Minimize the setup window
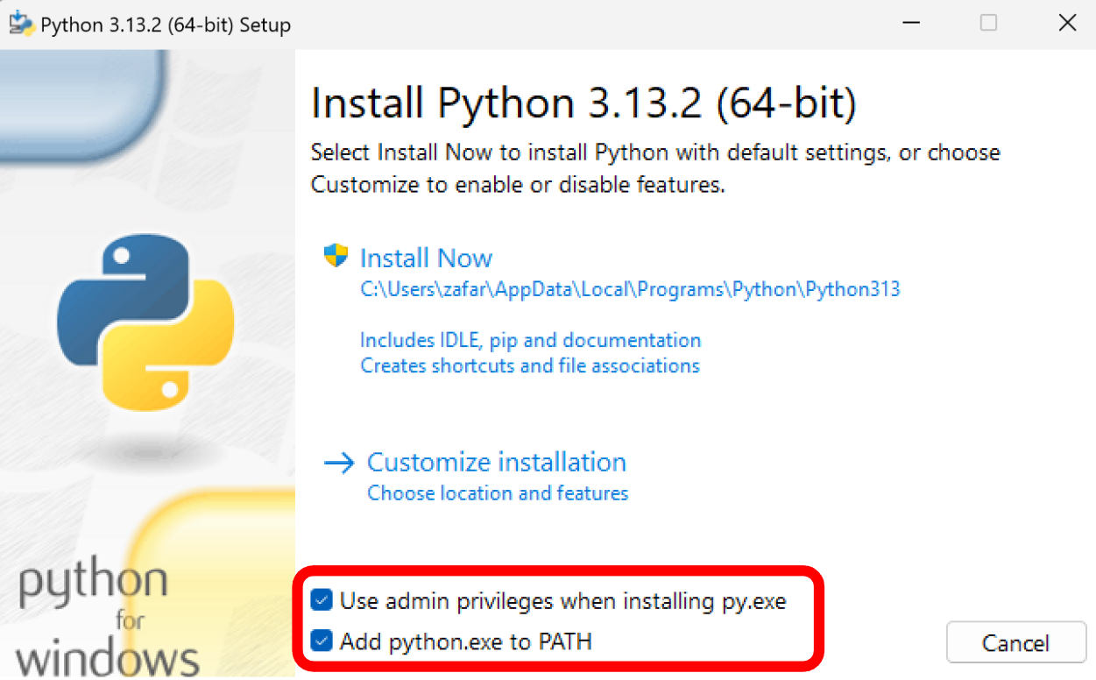This screenshot has width=1096, height=680. pos(911,23)
